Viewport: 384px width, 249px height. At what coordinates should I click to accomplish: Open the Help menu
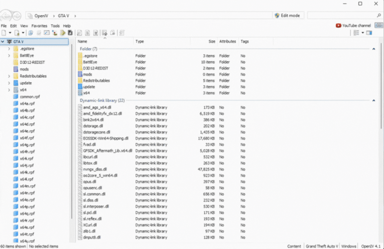67,26
